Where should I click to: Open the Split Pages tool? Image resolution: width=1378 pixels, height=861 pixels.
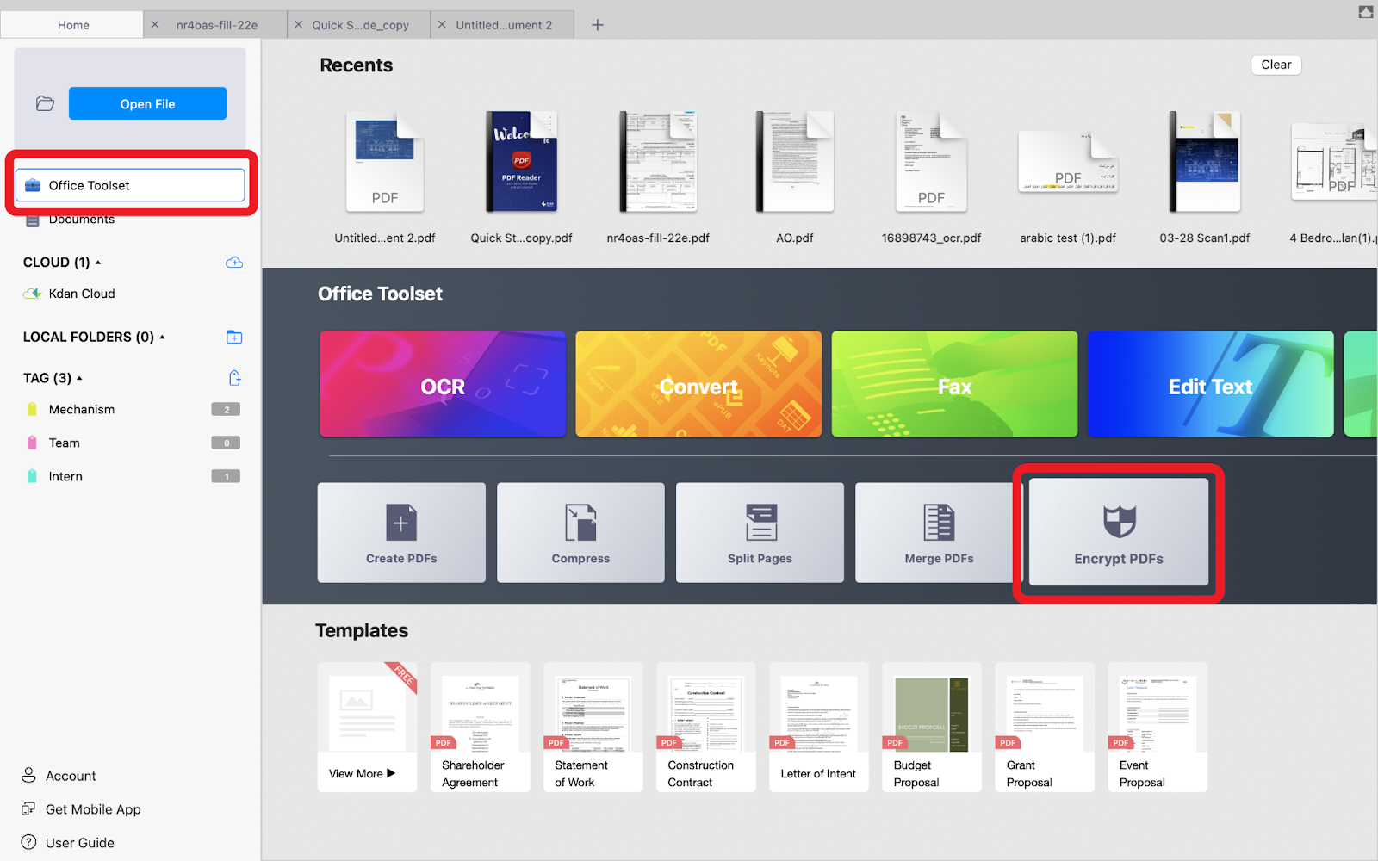click(760, 532)
